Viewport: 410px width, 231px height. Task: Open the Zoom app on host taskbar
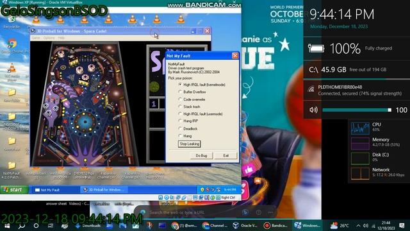click(x=110, y=225)
